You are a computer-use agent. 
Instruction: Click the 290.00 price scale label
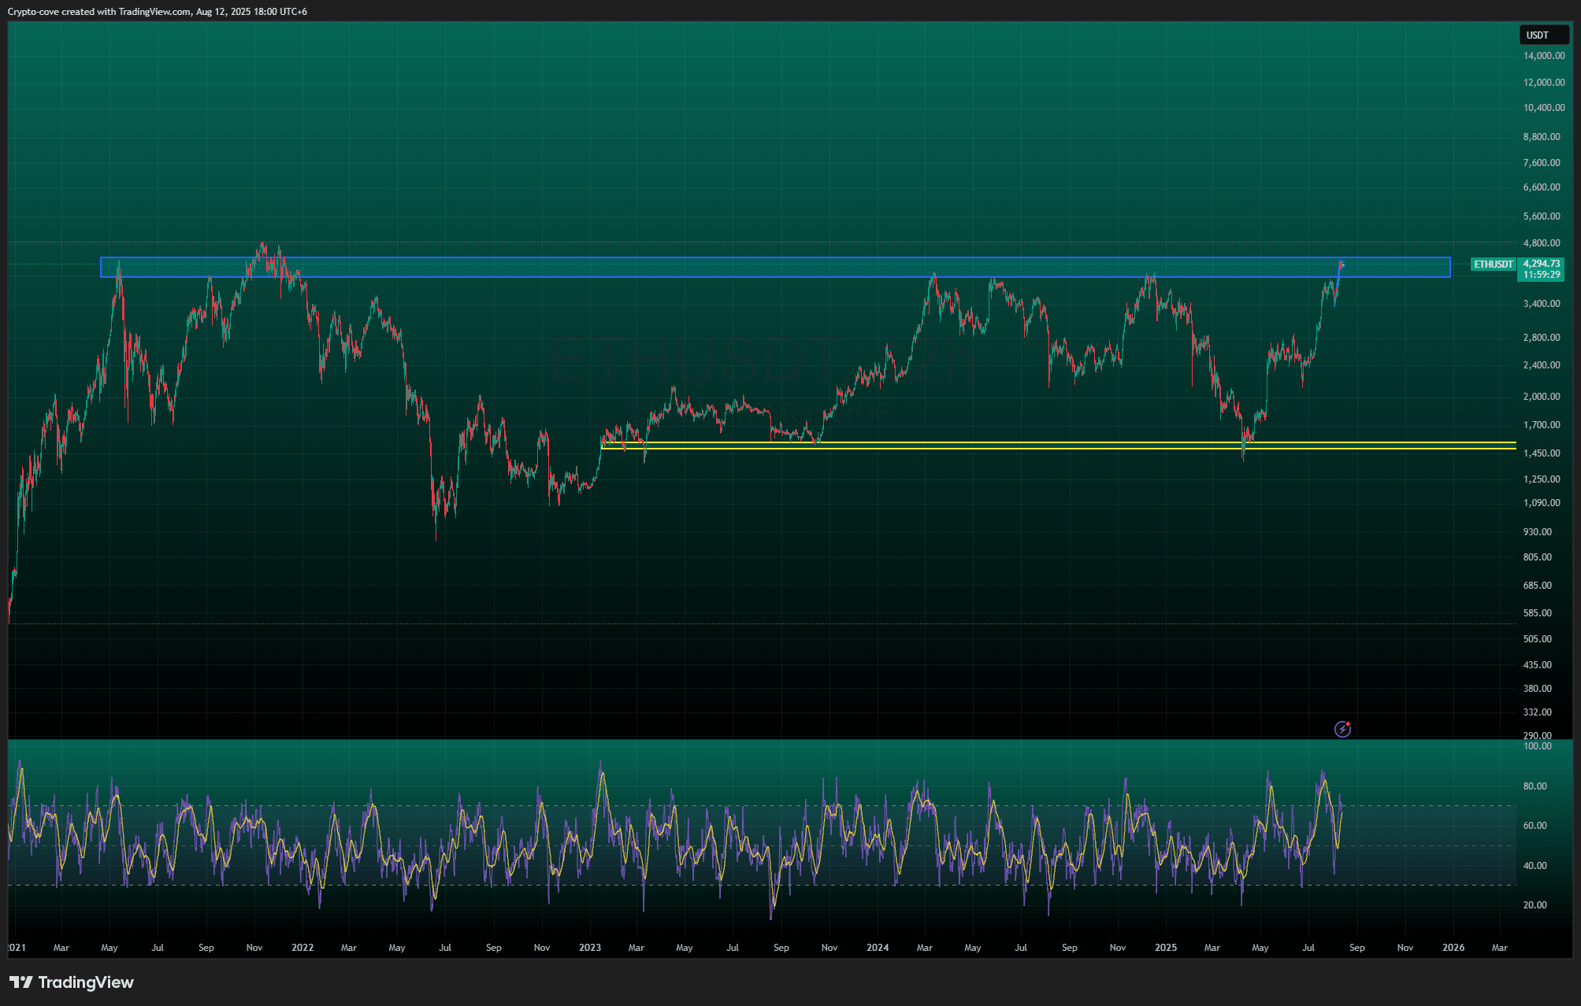[1537, 736]
